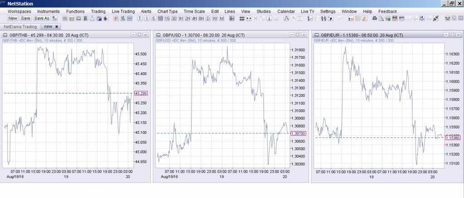Open the Instruments menu

48,11
